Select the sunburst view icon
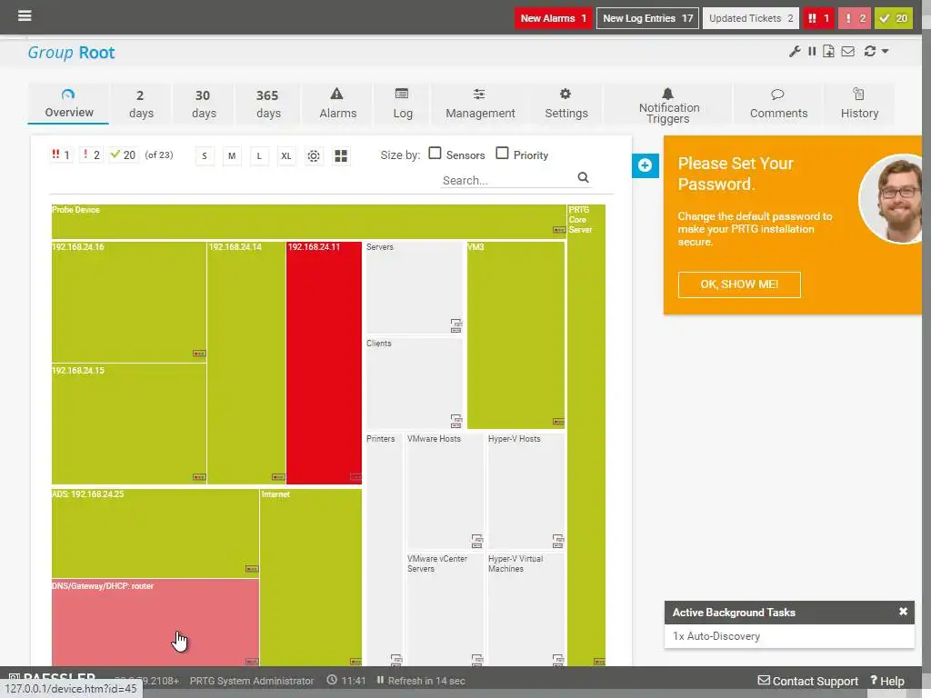The height and width of the screenshot is (698, 931). tap(314, 156)
